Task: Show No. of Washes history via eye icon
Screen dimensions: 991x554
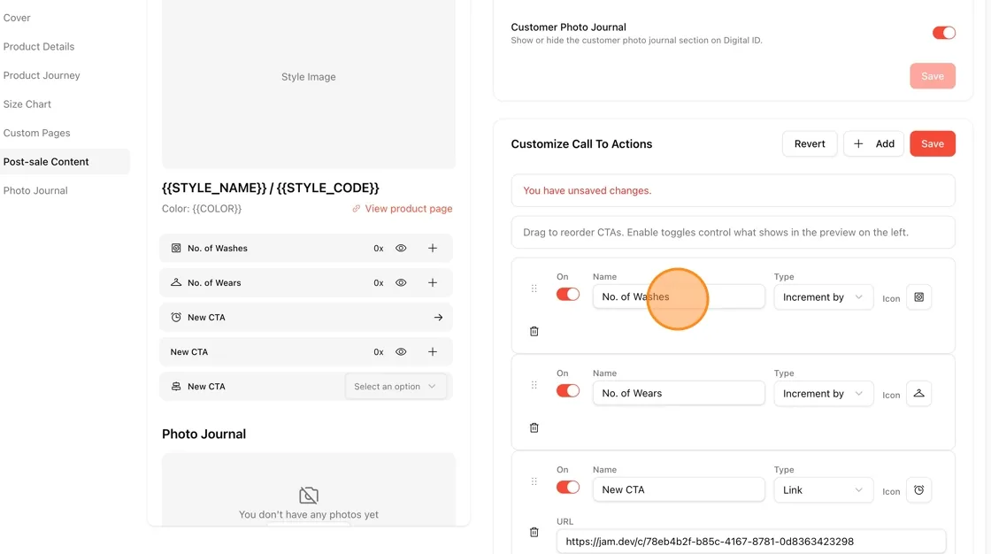Action: tap(401, 248)
